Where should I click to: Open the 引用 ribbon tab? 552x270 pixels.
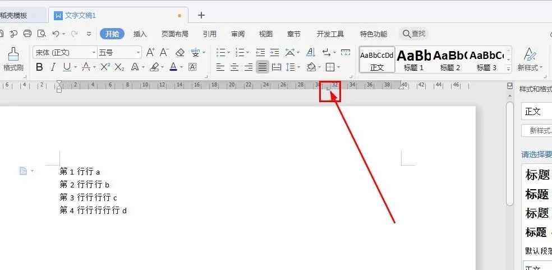[x=209, y=34]
